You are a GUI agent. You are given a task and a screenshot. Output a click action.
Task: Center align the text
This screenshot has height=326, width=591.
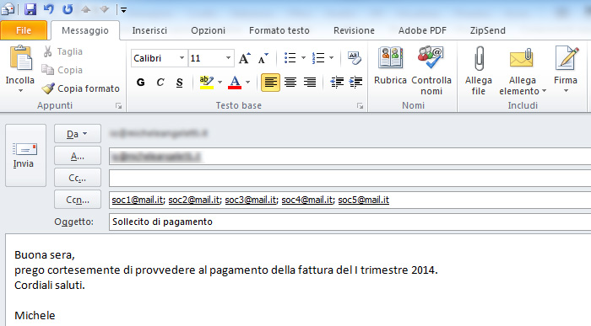tap(290, 83)
